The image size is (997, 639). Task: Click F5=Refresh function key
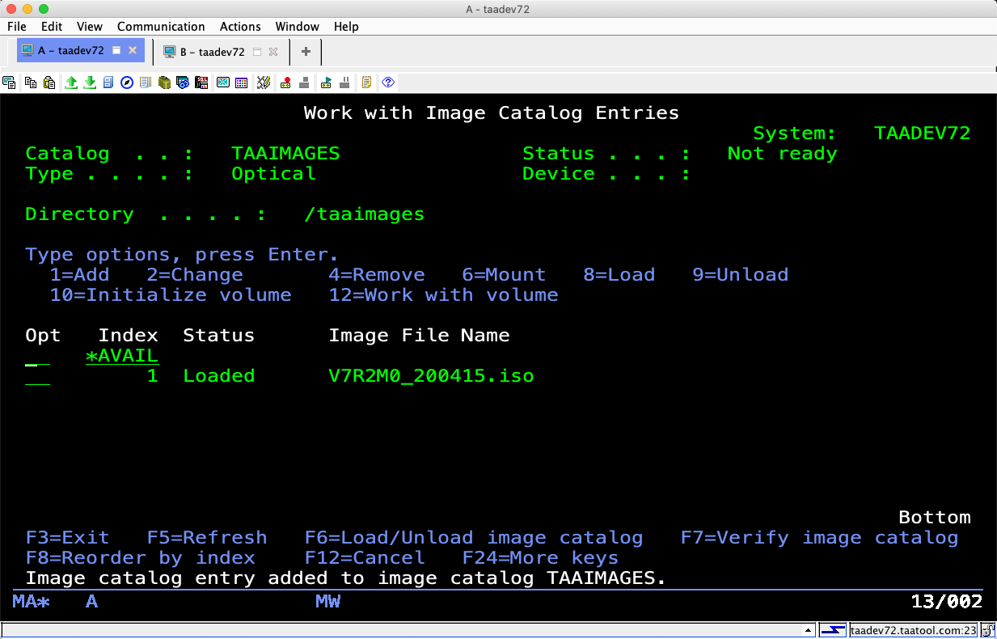tap(207, 538)
